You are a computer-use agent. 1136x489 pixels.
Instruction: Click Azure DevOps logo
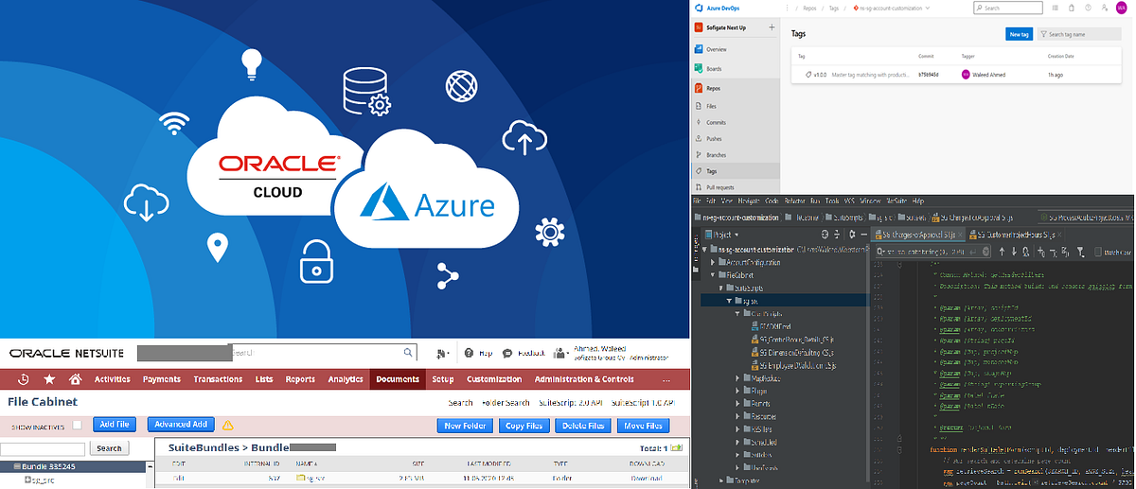click(x=700, y=8)
